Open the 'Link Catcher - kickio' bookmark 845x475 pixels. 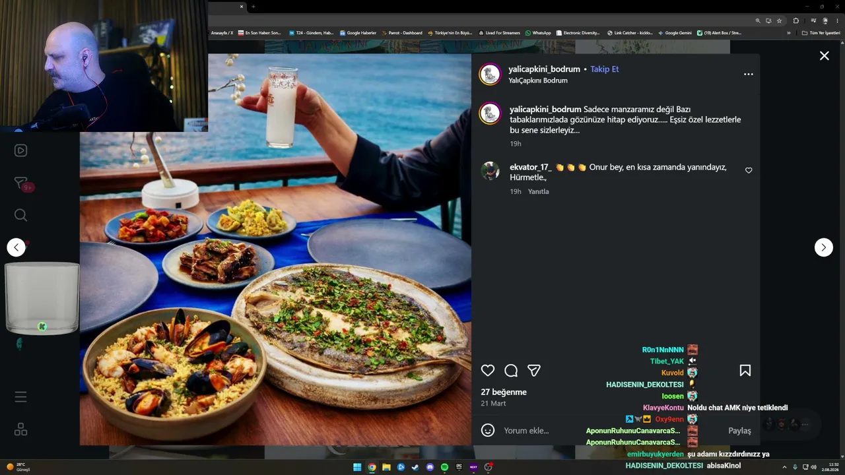630,33
